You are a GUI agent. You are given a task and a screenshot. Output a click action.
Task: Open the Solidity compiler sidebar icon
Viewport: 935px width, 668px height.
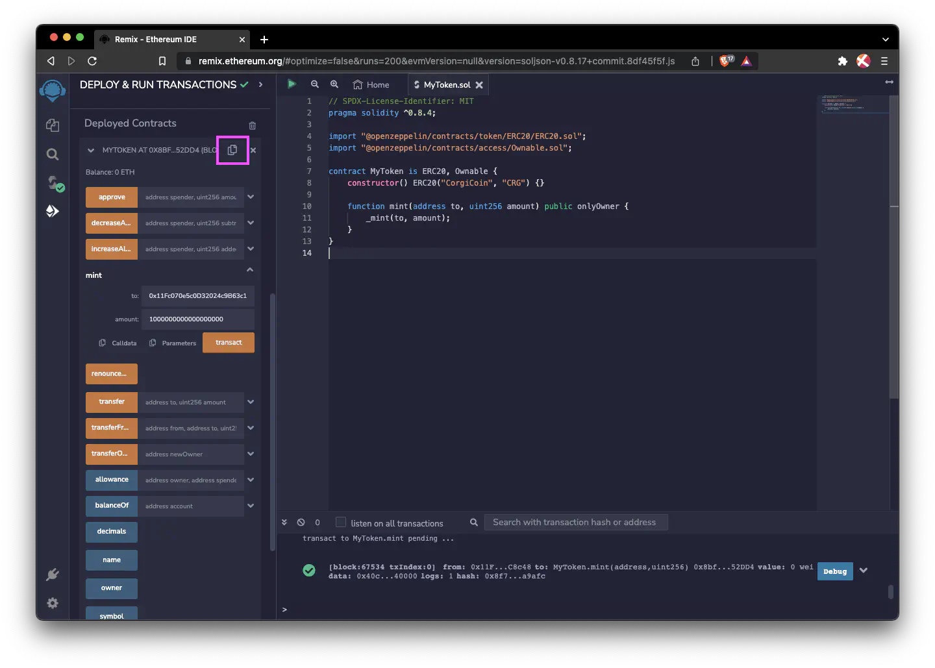[x=55, y=183]
